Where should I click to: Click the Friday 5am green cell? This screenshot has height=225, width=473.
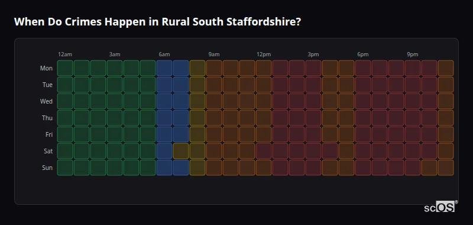[148, 134]
